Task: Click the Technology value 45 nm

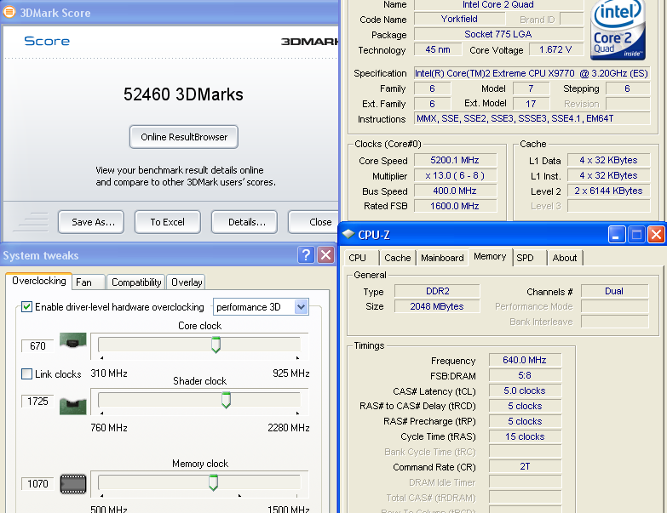Action: coord(438,49)
